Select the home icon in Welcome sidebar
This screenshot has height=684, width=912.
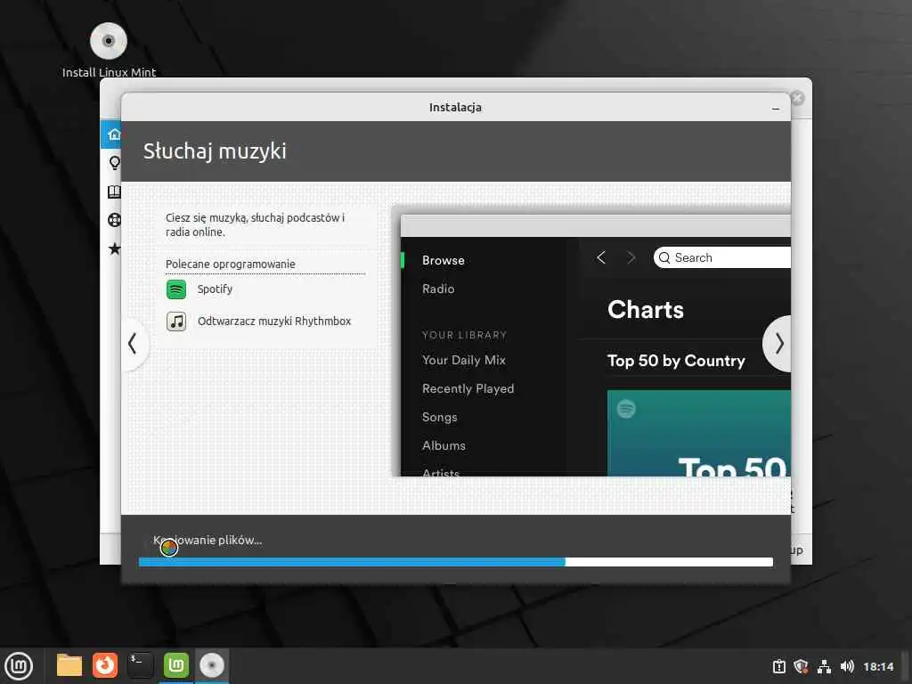113,134
